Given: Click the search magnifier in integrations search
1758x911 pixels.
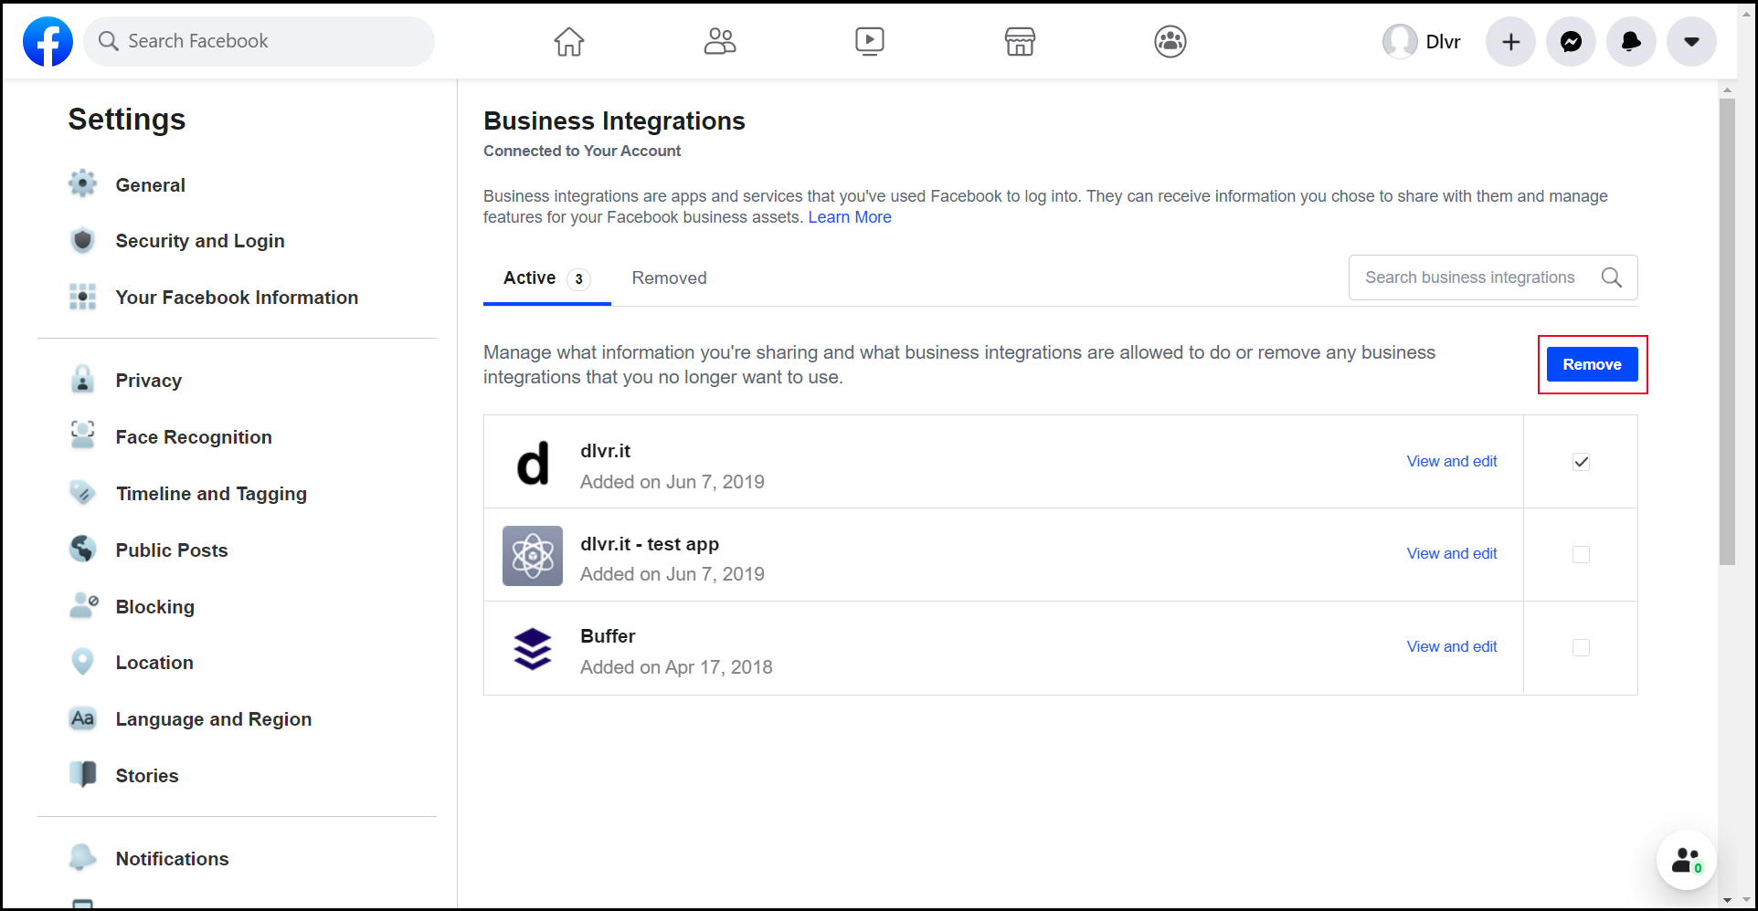Looking at the screenshot, I should 1612,277.
